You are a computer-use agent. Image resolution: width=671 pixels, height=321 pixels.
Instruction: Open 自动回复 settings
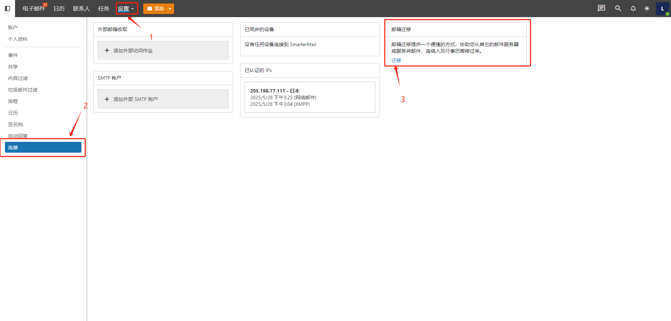point(18,136)
